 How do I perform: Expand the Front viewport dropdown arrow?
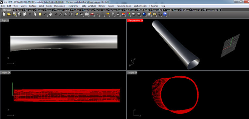pyautogui.click(x=10, y=73)
